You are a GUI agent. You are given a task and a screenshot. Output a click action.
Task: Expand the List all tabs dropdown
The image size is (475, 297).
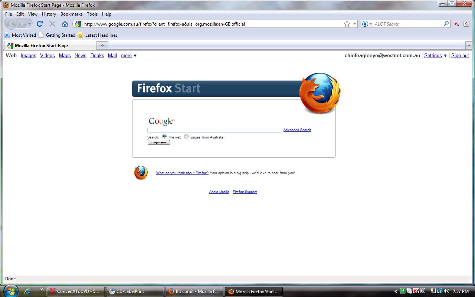[x=469, y=45]
